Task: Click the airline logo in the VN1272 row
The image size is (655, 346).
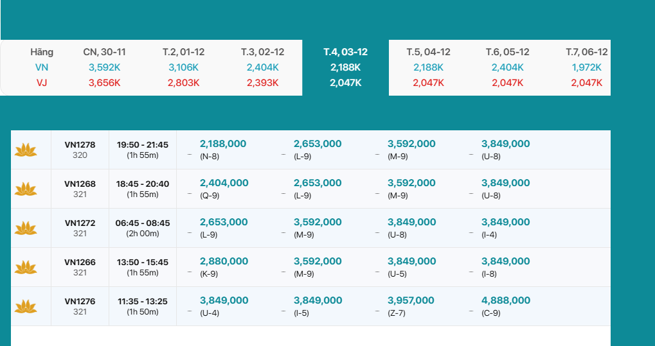Action: pyautogui.click(x=26, y=229)
